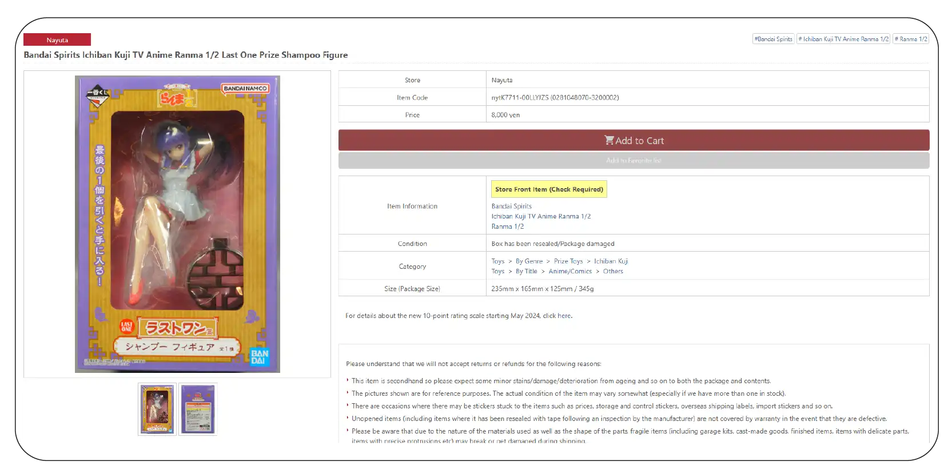Viewport: 952px width, 473px height.
Task: Click Ichiban Kuji in the category breadcrumb
Action: [611, 261]
